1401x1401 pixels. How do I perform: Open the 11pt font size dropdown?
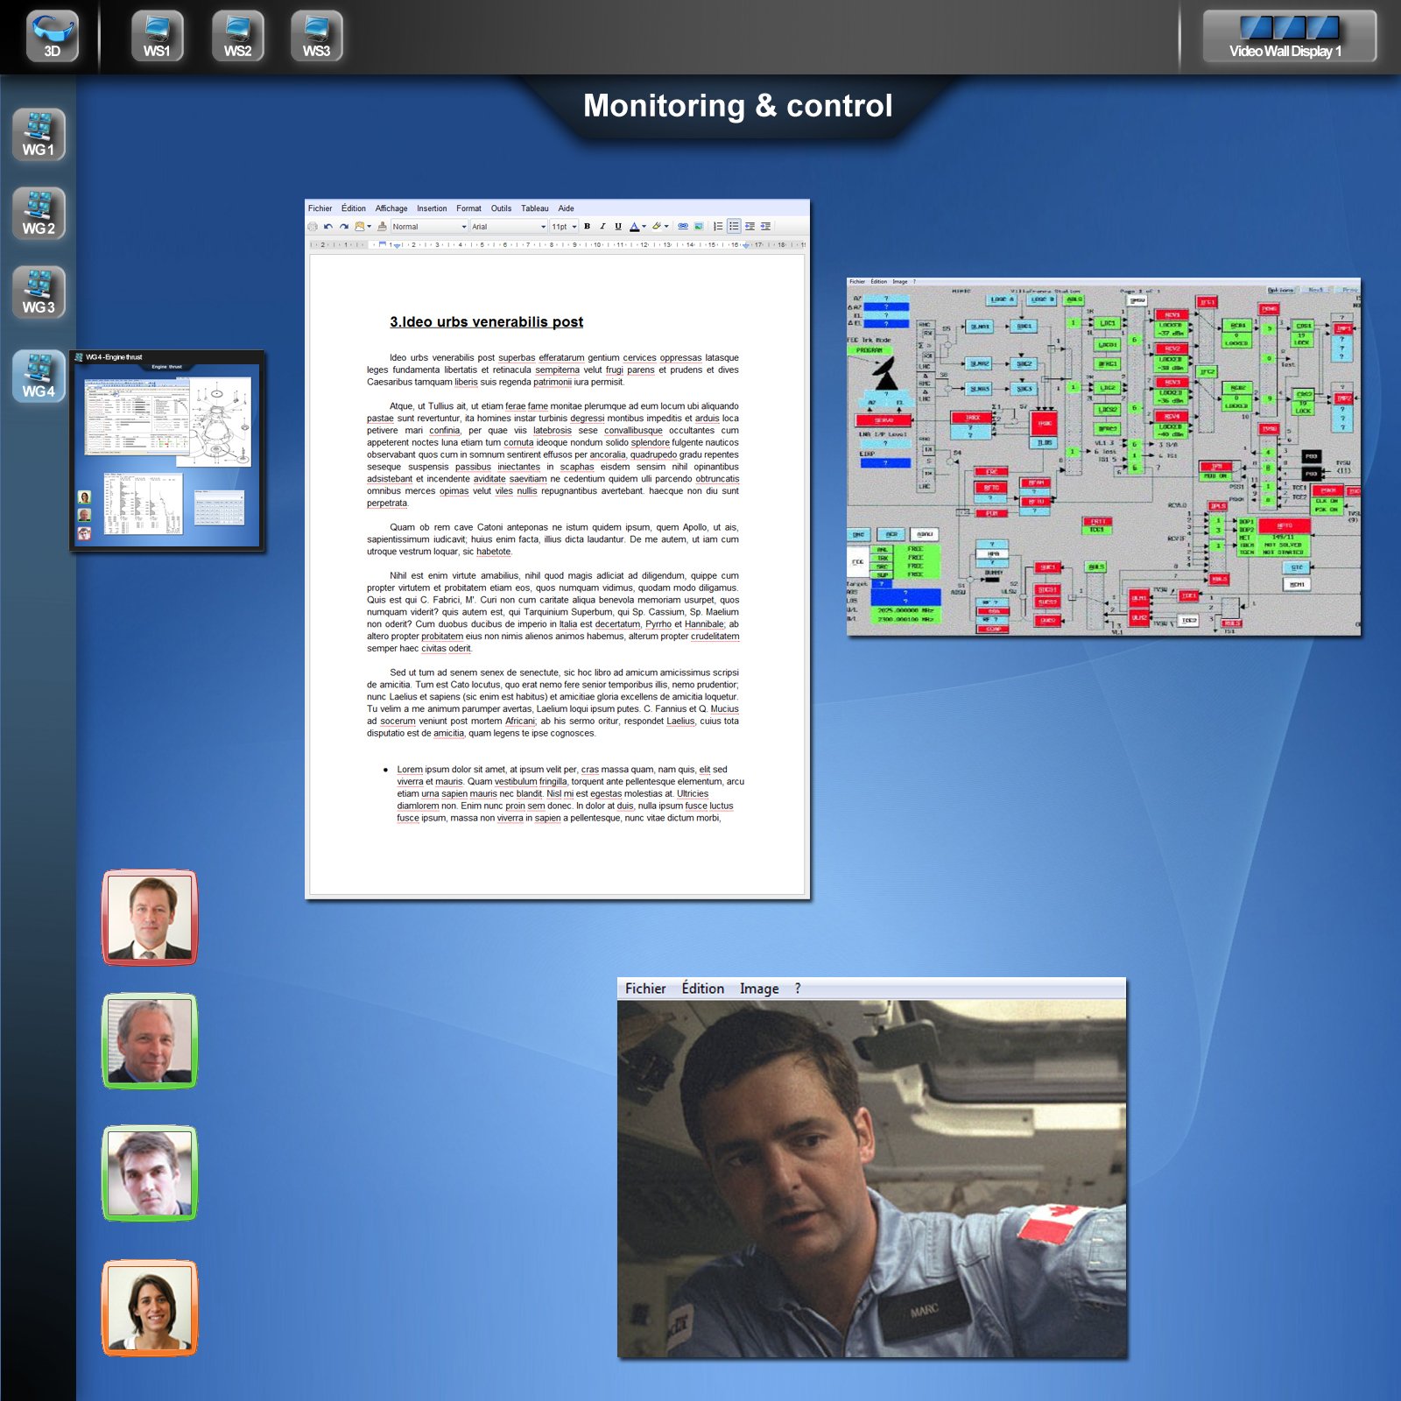564,227
